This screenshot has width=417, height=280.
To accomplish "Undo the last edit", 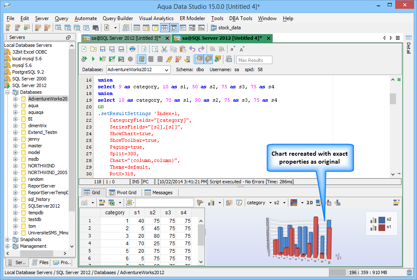I will (x=192, y=49).
